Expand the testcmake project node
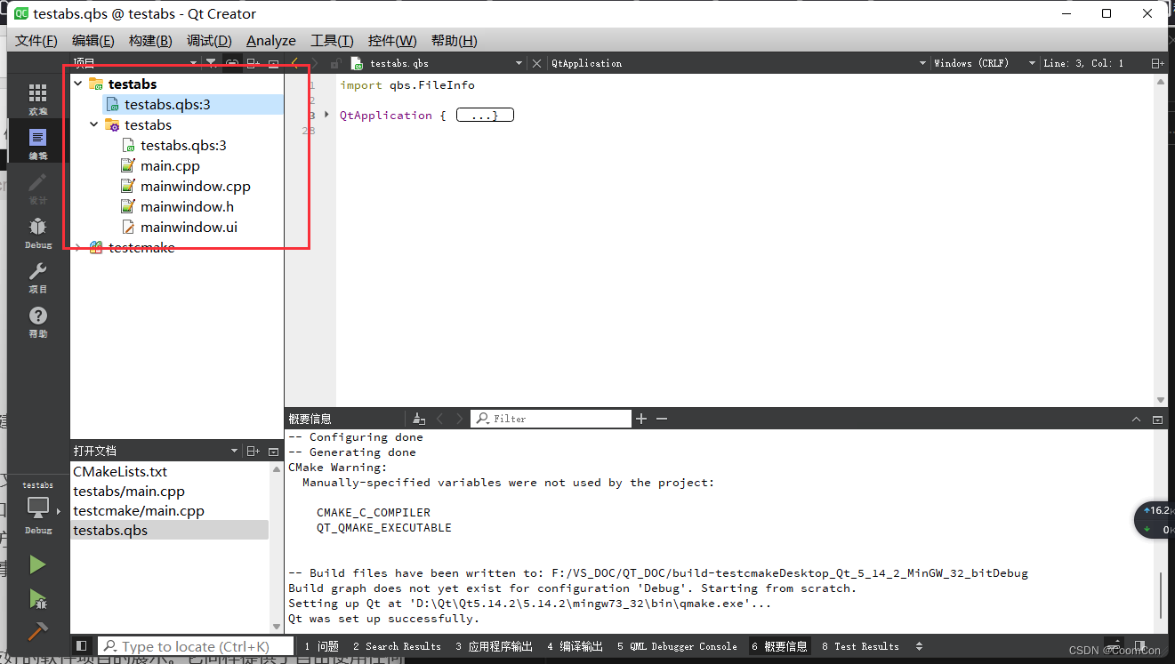 78,248
